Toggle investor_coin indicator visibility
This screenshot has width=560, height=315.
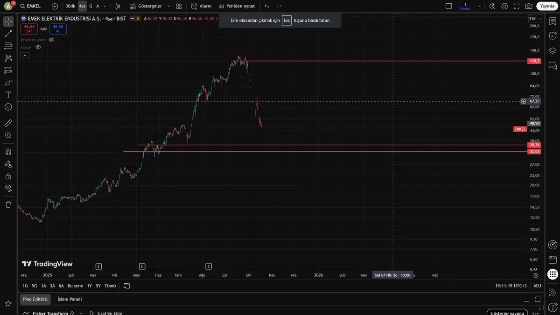(x=52, y=40)
